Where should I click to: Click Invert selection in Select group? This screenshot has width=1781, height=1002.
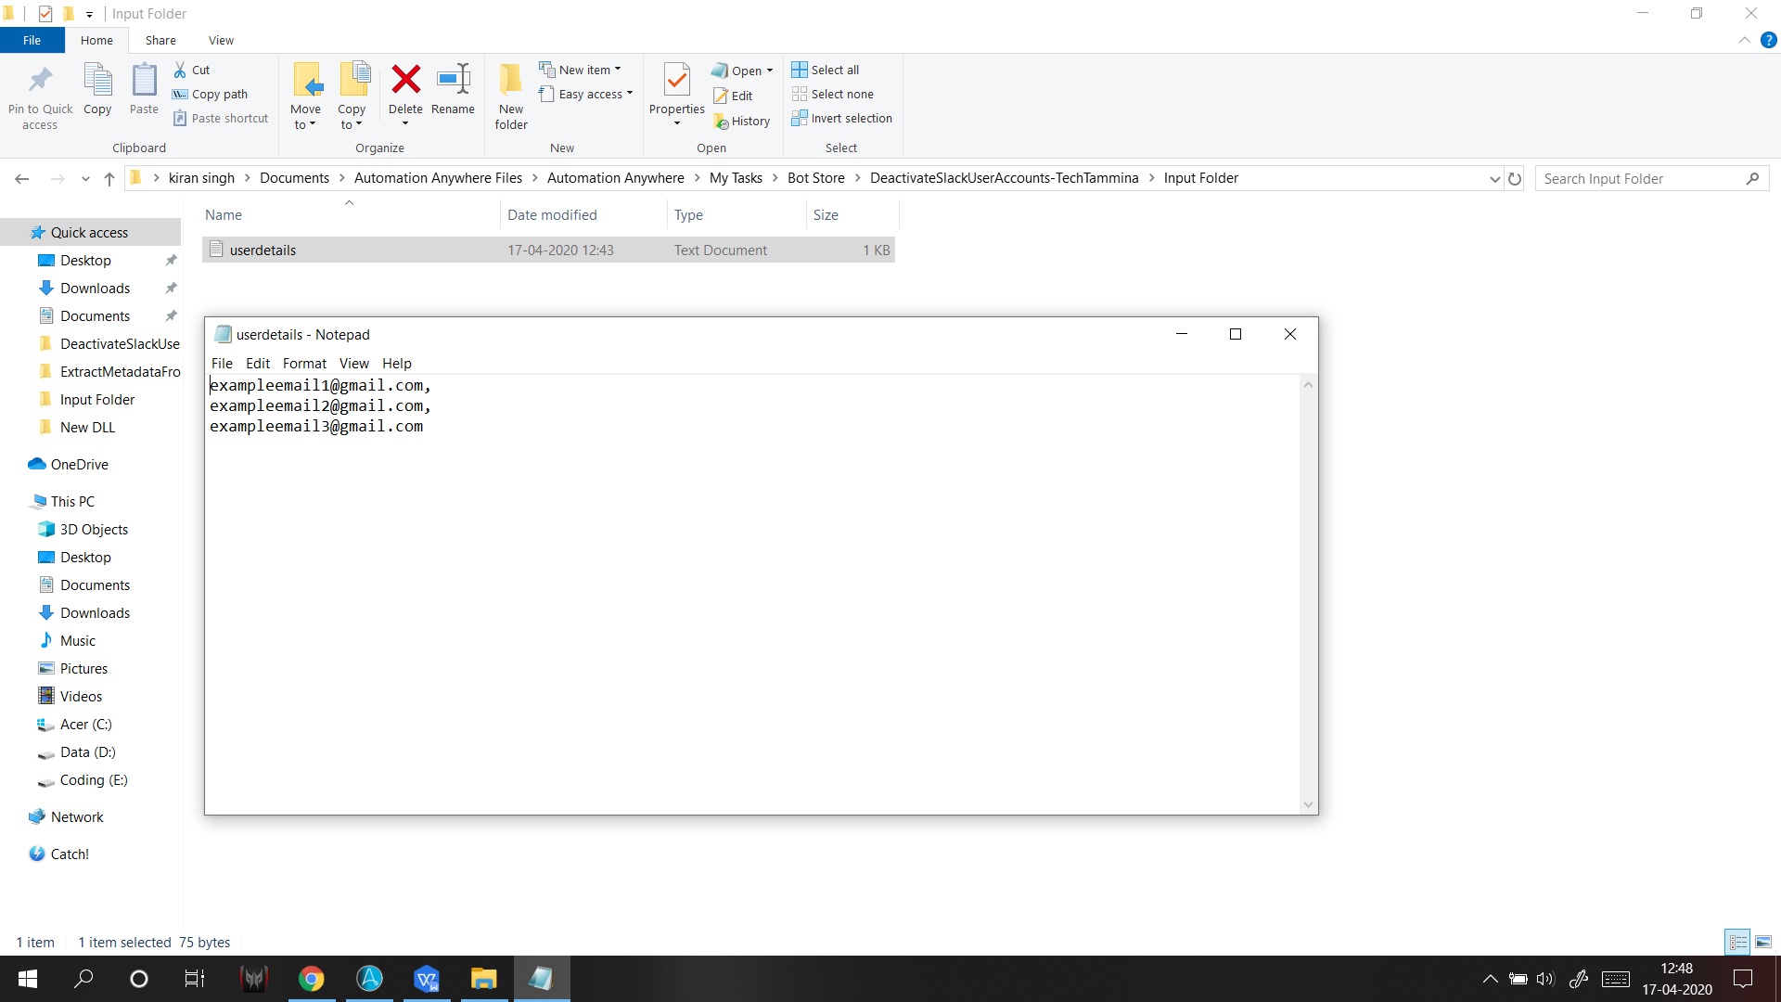tap(841, 118)
